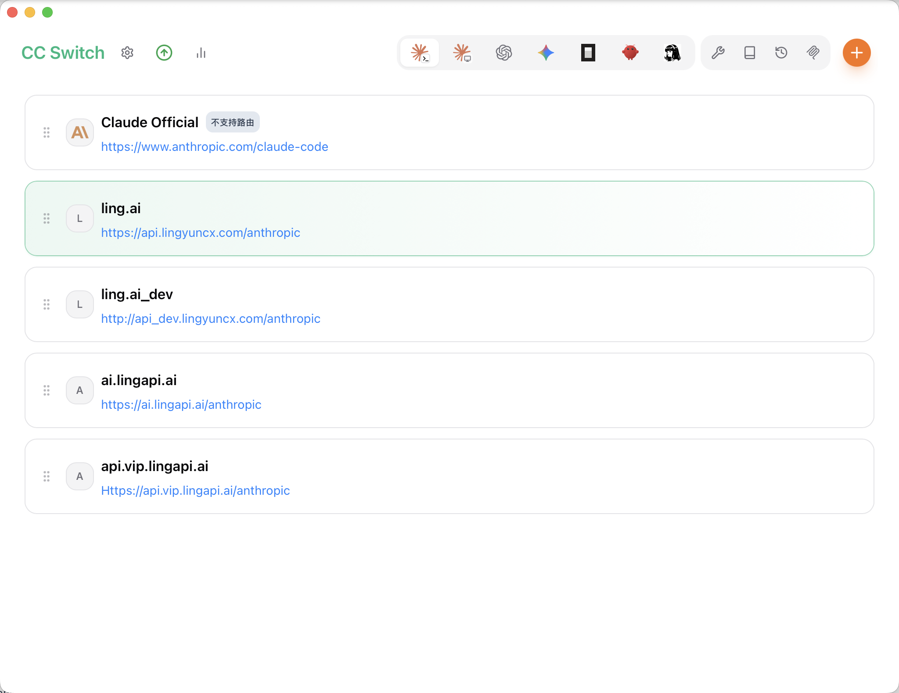Image resolution: width=899 pixels, height=693 pixels.
Task: Open the settings gear icon
Action: point(127,53)
